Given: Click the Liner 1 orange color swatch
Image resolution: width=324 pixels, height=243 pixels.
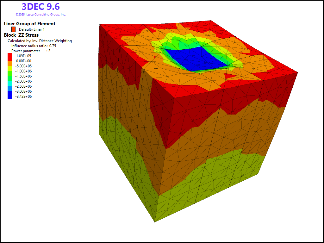Looking at the screenshot, I should [13, 29].
